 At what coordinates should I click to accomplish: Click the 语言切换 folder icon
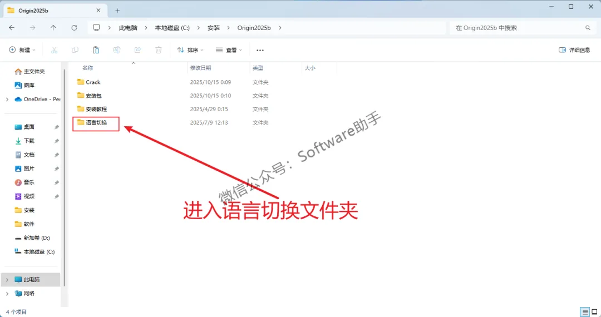(81, 122)
